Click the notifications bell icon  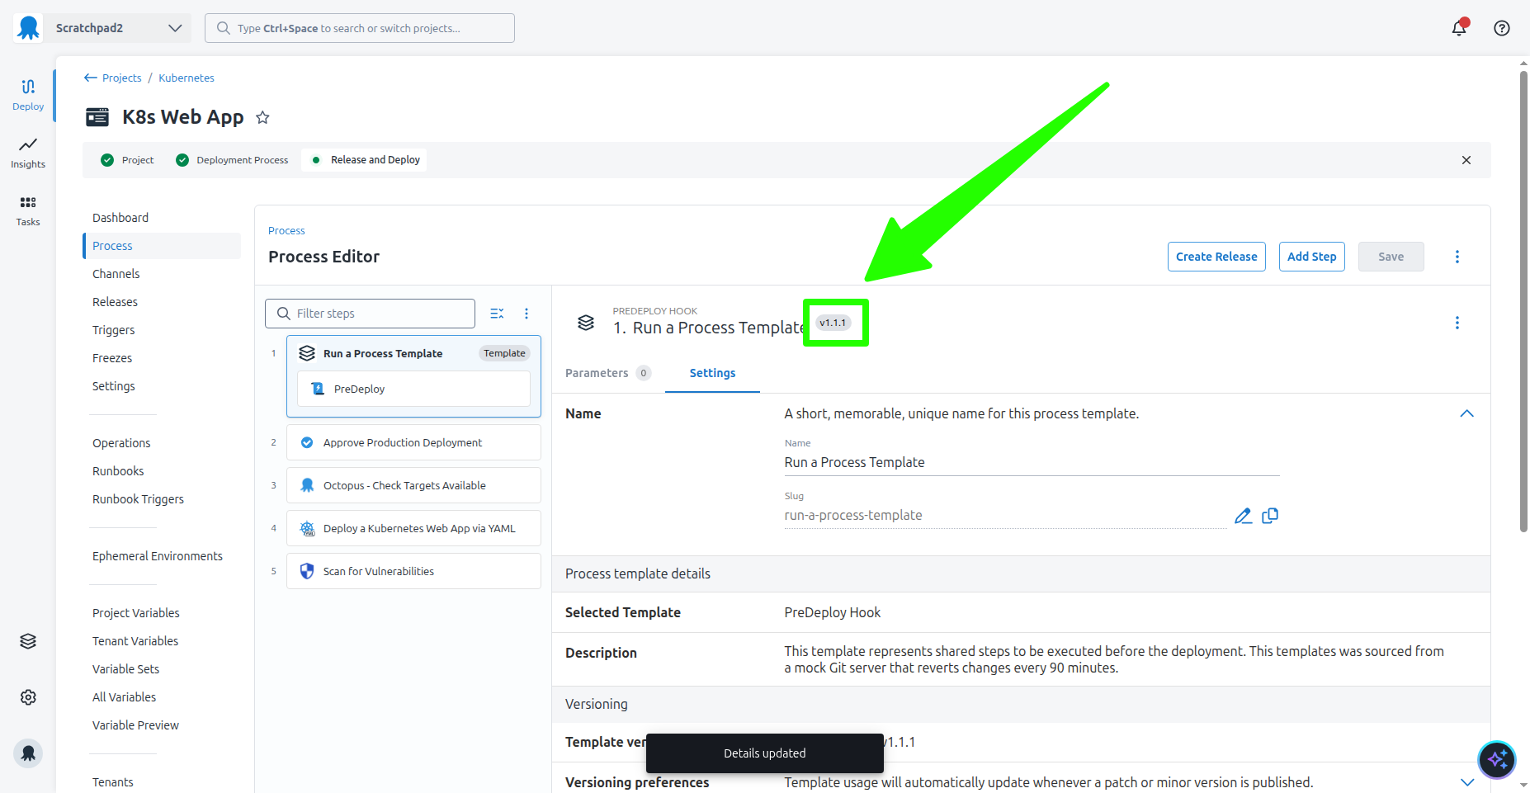point(1458,28)
